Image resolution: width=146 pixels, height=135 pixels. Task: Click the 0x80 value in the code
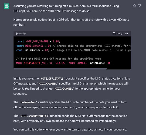tap(56, 42)
